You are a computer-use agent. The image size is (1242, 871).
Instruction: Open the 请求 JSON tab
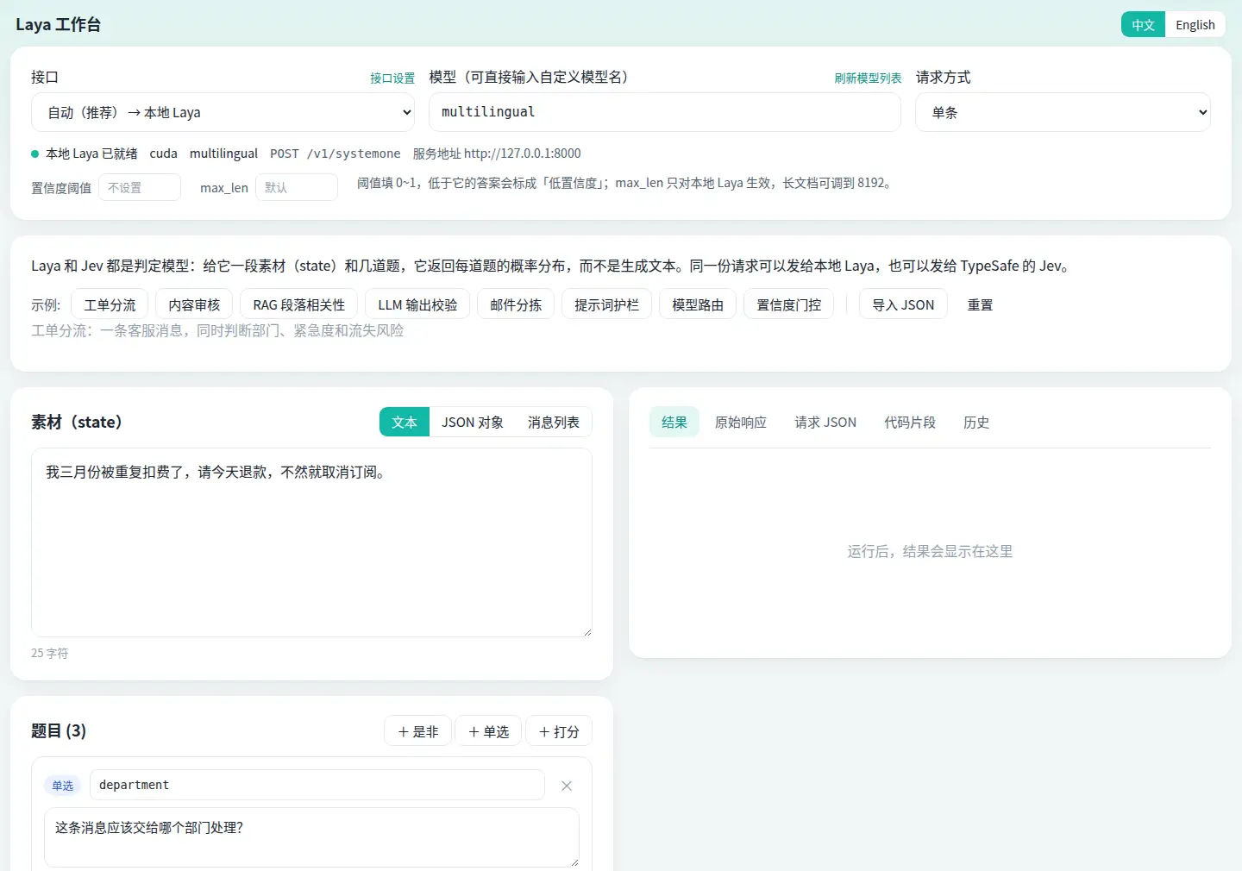point(825,422)
